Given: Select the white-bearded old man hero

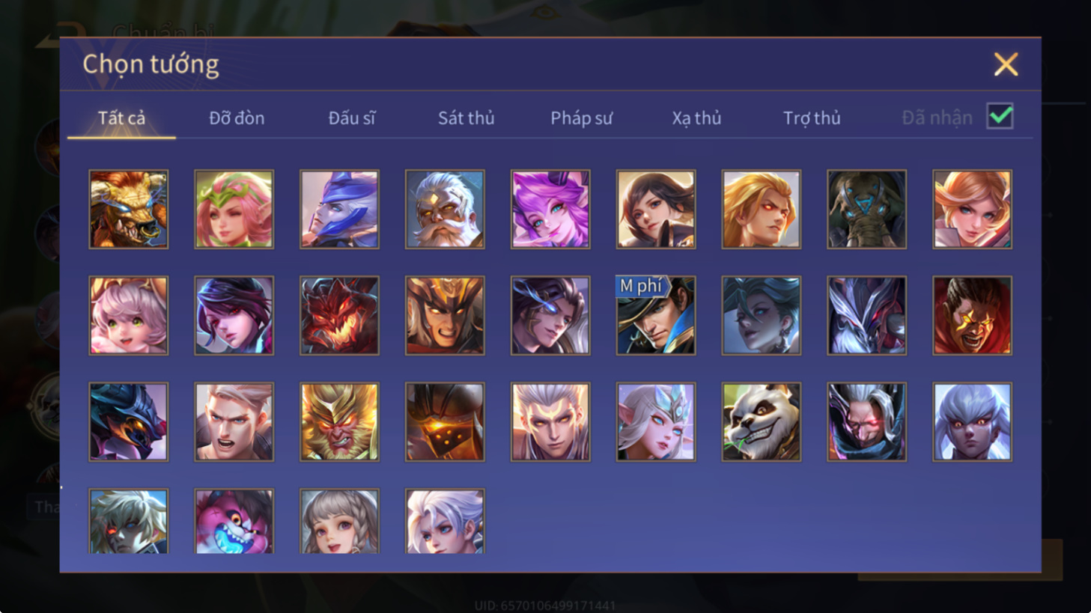Looking at the screenshot, I should [x=445, y=210].
